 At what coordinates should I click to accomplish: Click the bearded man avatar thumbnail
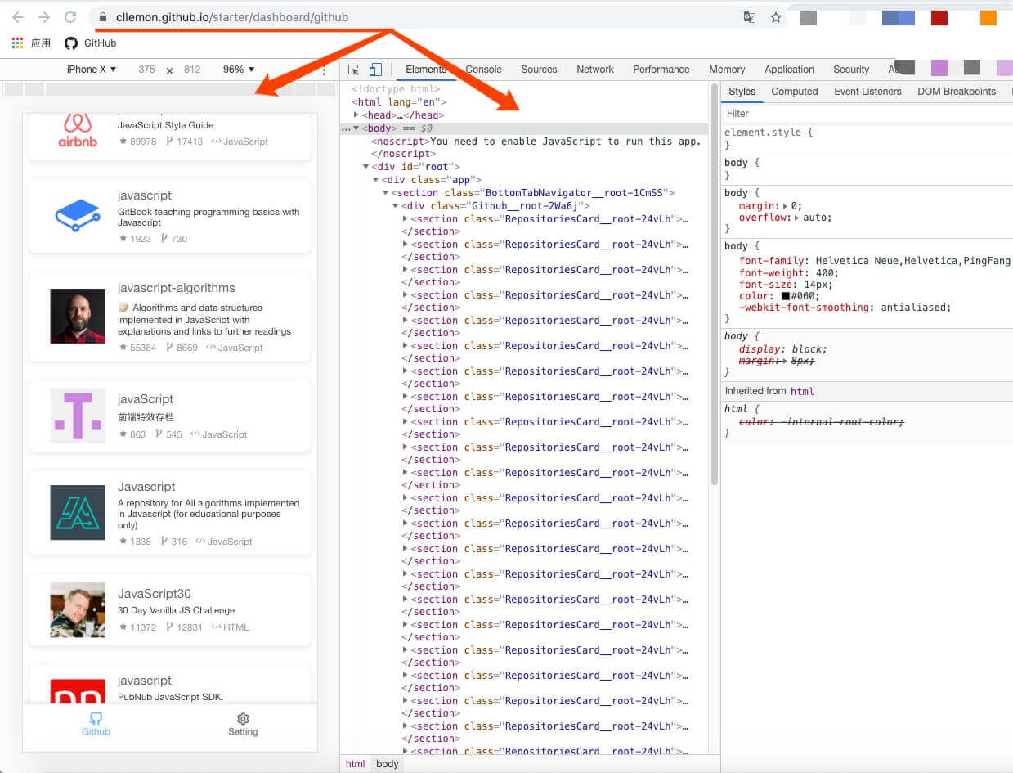pos(78,316)
